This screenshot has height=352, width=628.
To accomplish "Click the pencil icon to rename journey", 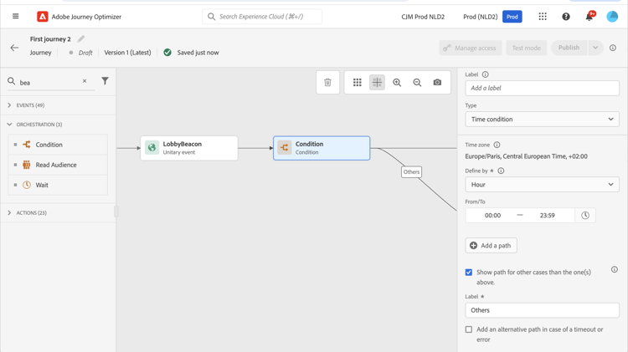I will coord(81,39).
